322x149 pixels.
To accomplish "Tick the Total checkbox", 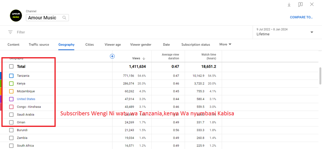I will [x=11, y=66].
